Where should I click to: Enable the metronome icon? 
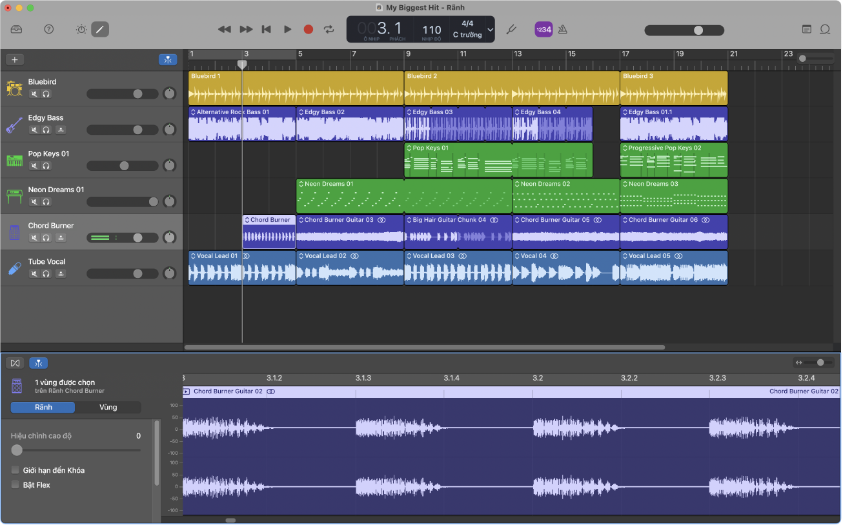click(562, 29)
